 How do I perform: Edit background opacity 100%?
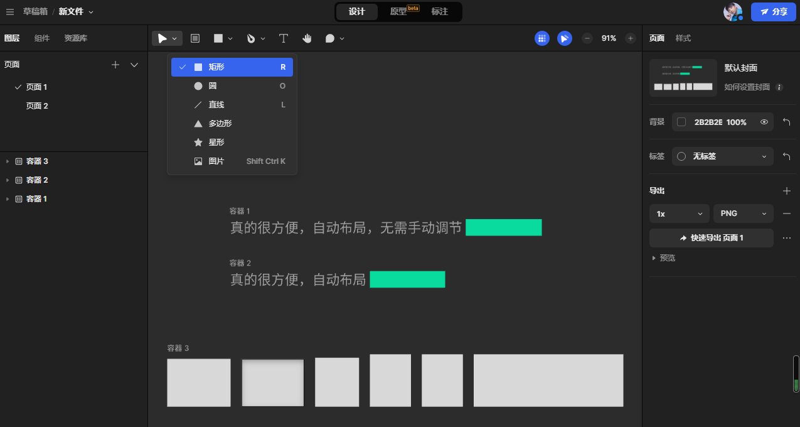[737, 122]
